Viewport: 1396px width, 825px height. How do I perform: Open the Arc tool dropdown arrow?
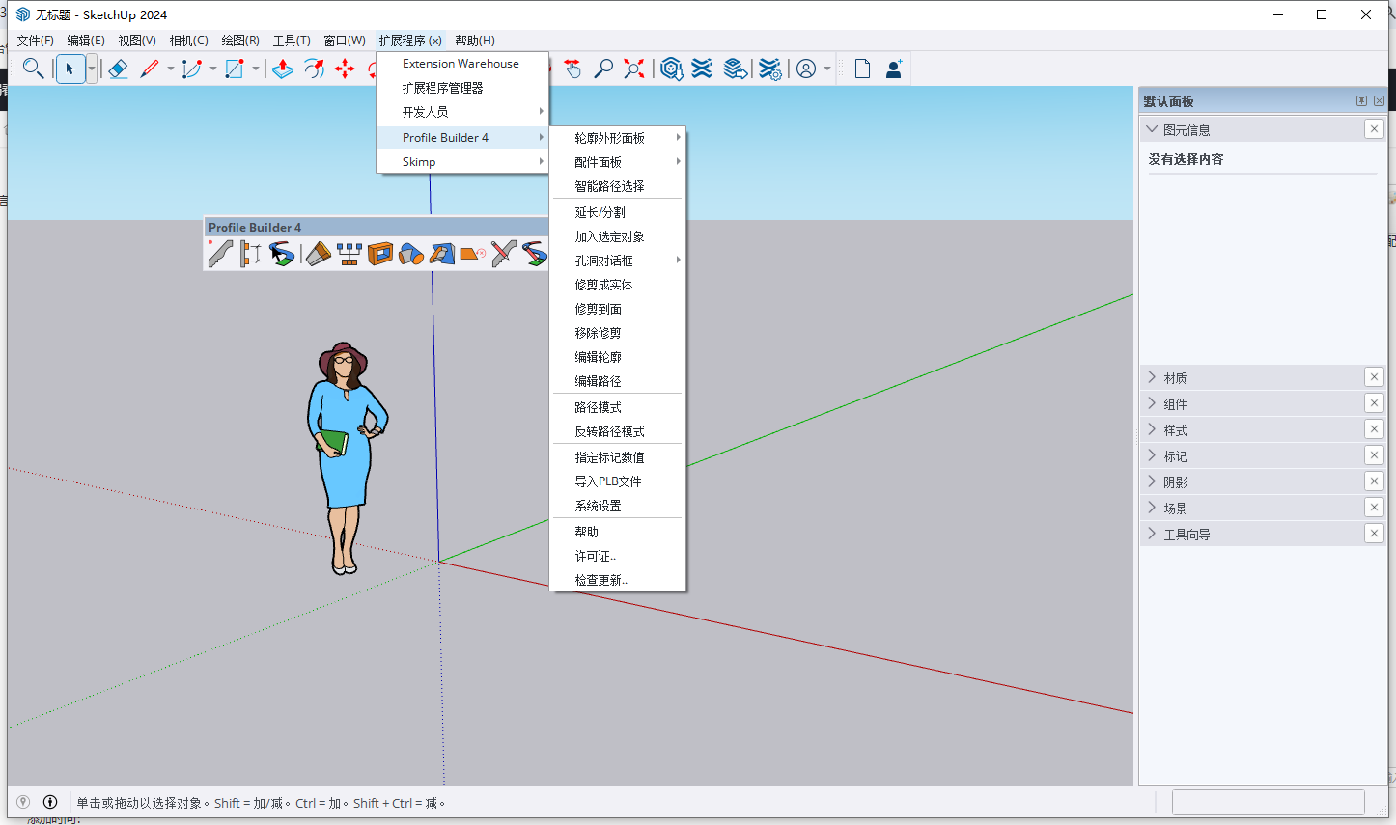pyautogui.click(x=213, y=69)
